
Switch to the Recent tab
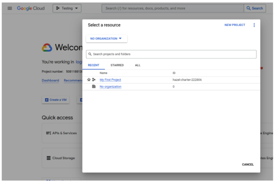pyautogui.click(x=94, y=65)
